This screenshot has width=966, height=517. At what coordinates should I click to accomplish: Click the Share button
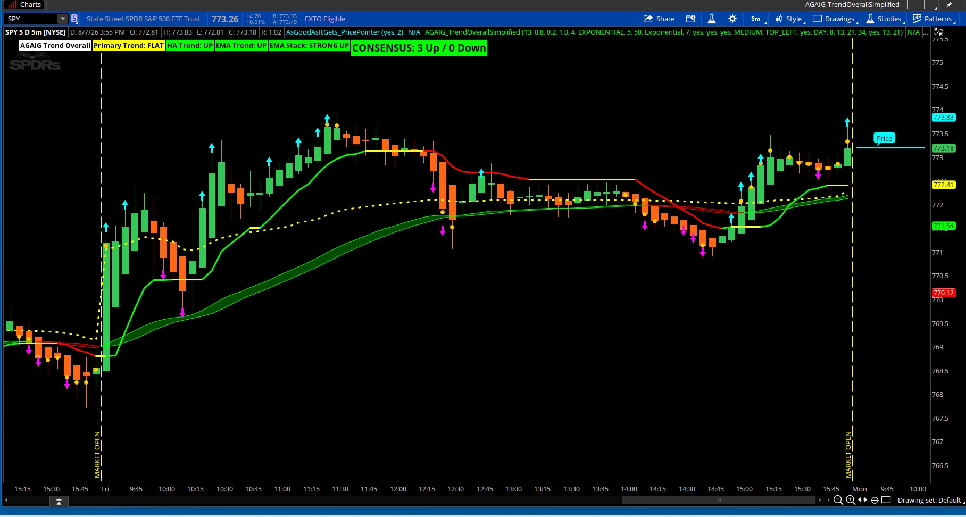pos(659,19)
